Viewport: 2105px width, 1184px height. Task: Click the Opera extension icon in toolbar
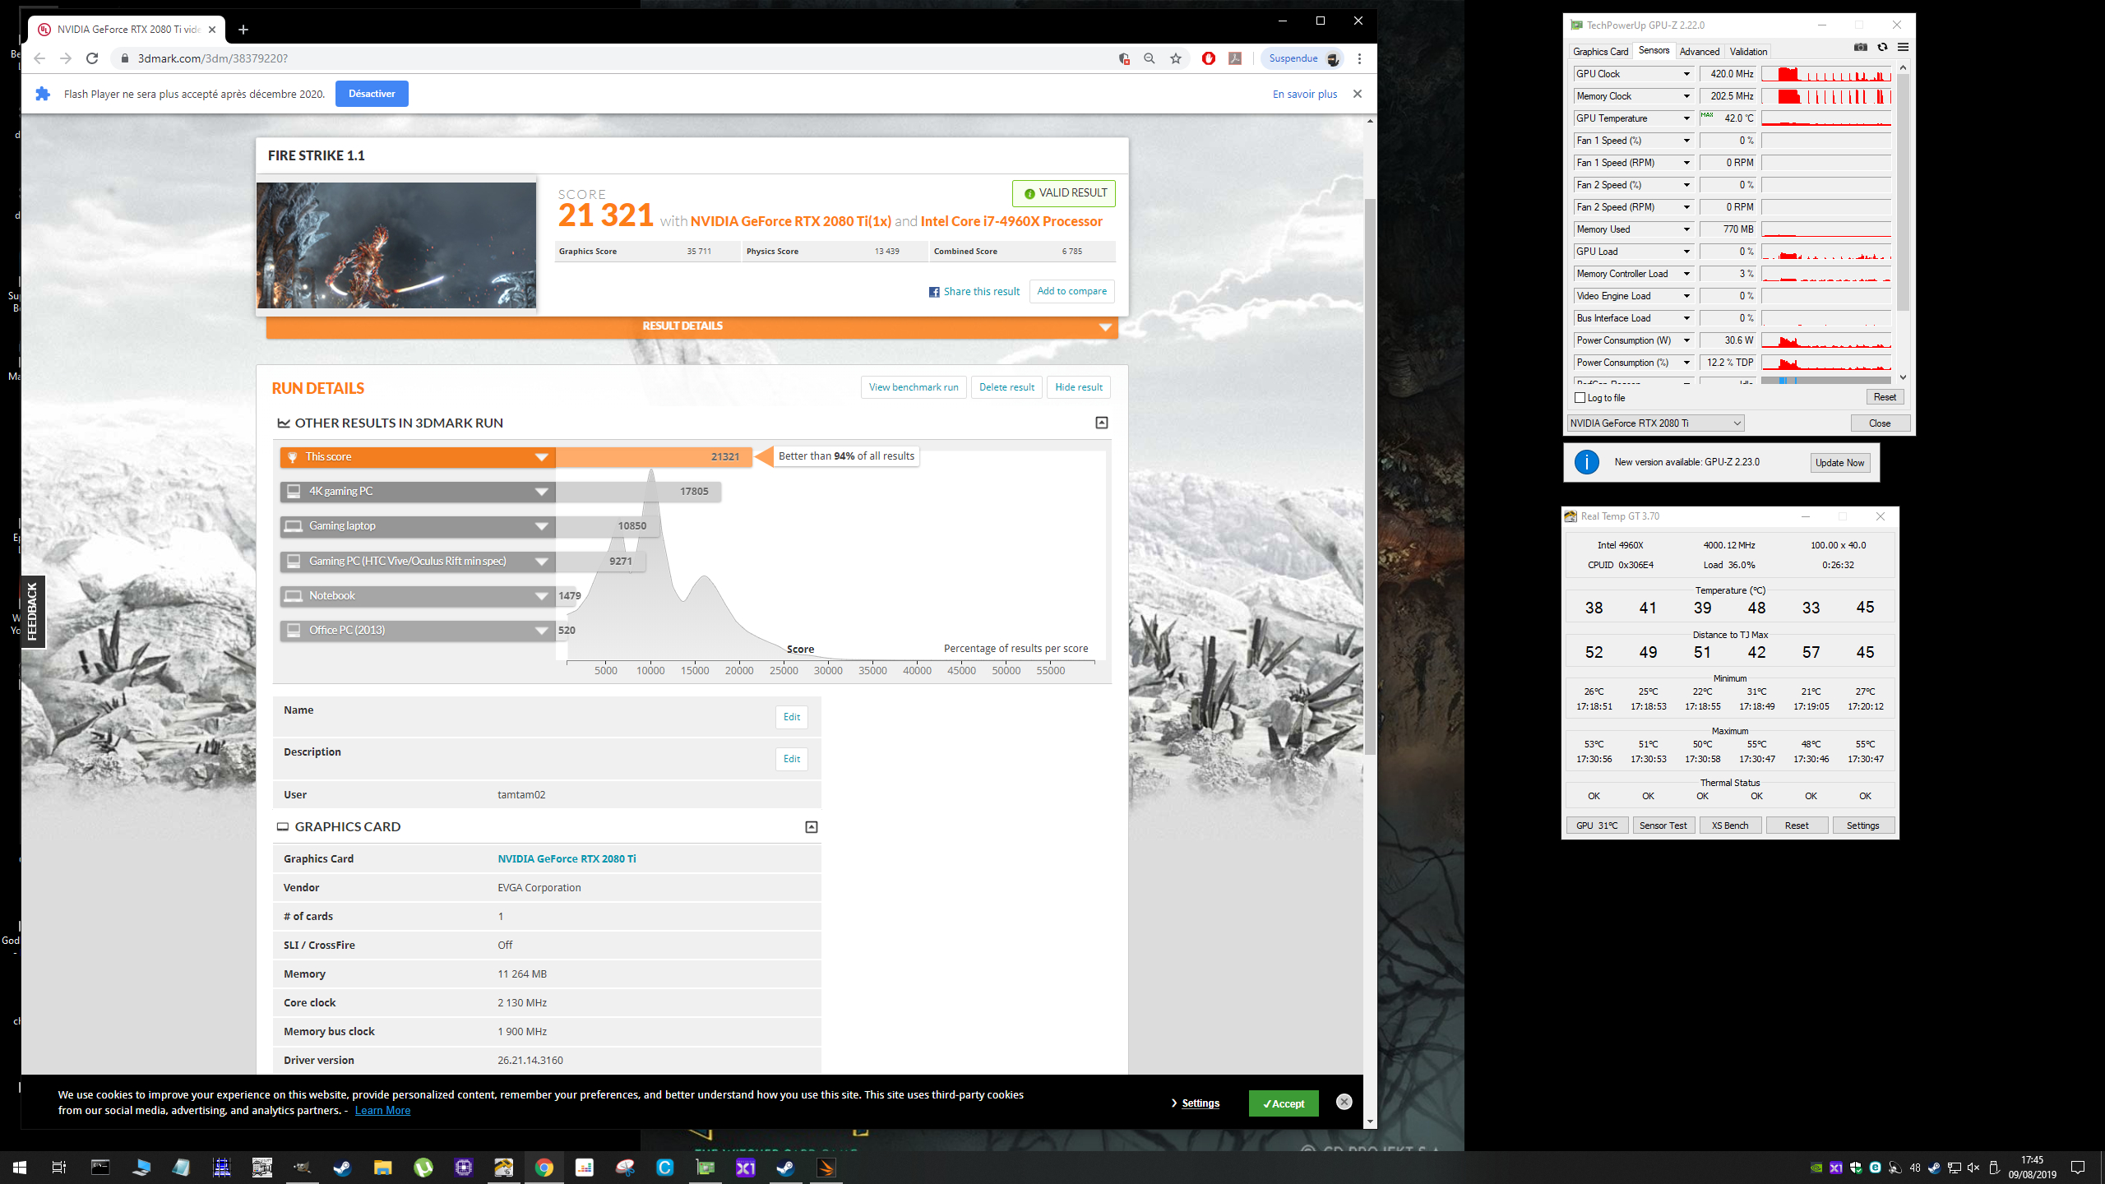1208,58
